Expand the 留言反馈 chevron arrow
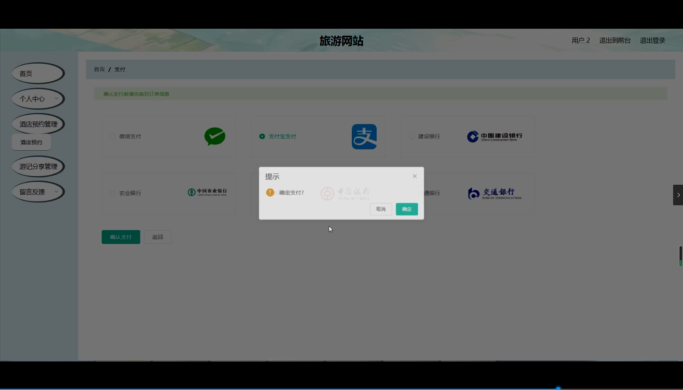Screen dimensions: 683x390 56,192
